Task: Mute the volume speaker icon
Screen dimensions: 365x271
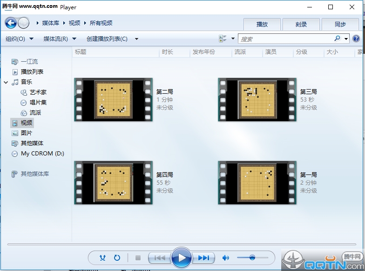Action: 226,258
